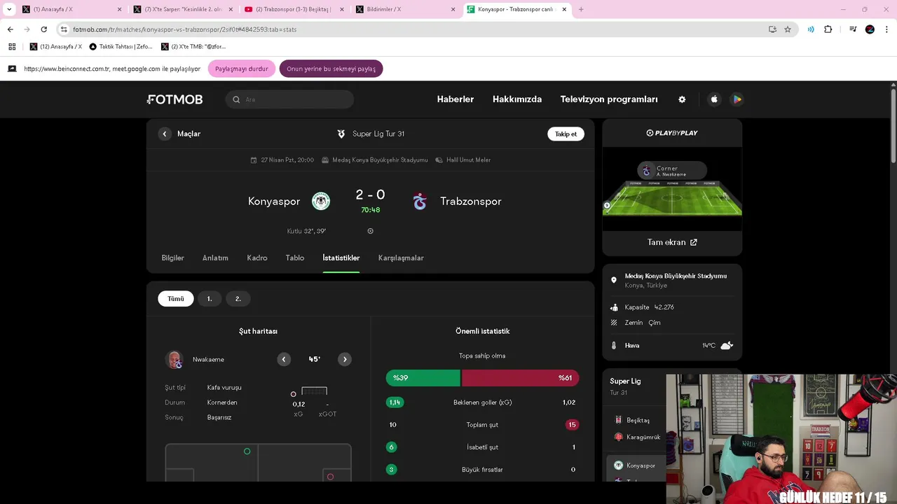
Task: Click the Süper Lig league emblem
Action: pos(341,134)
